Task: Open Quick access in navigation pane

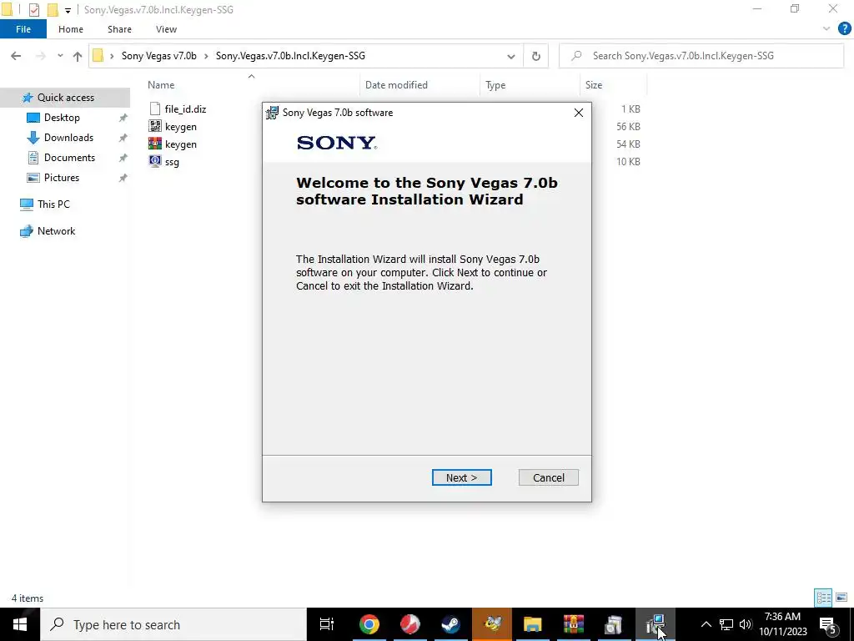Action: click(x=65, y=98)
